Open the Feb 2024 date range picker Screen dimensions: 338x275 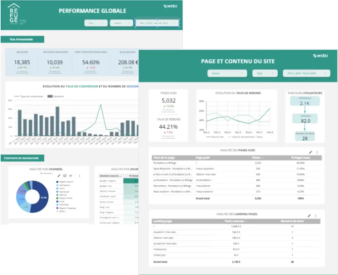pyautogui.click(x=307, y=73)
